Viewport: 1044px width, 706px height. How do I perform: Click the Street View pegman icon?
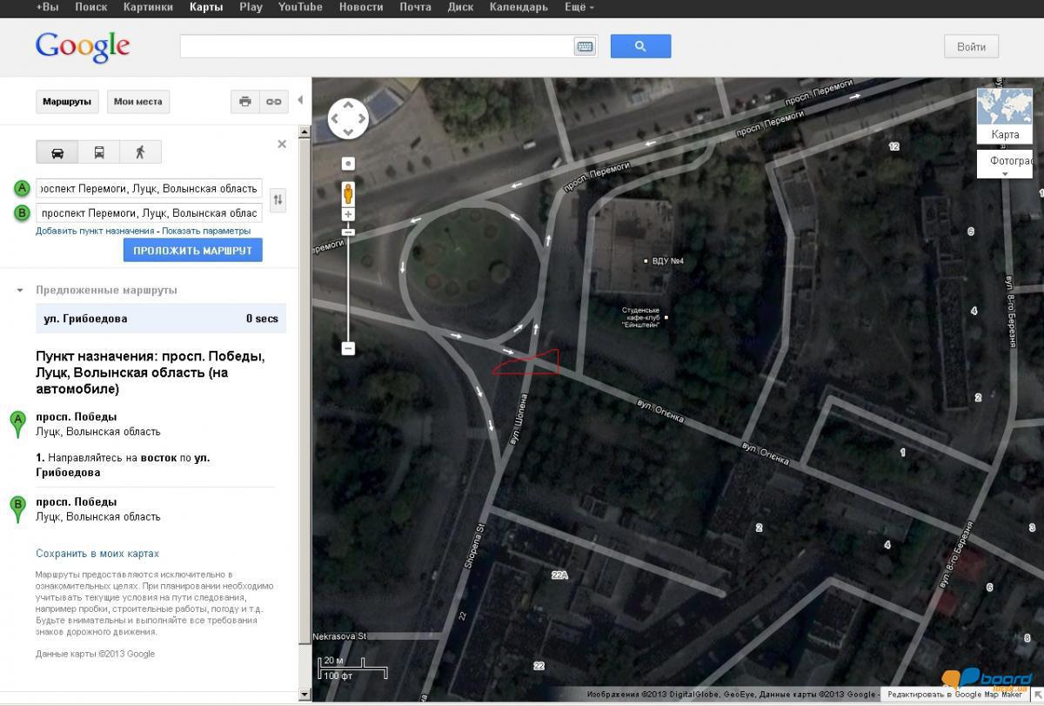(348, 193)
